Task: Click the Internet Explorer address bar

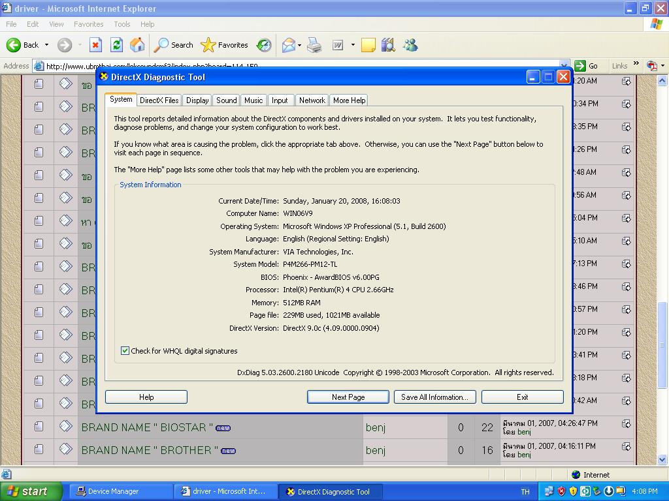Action: tap(302, 66)
